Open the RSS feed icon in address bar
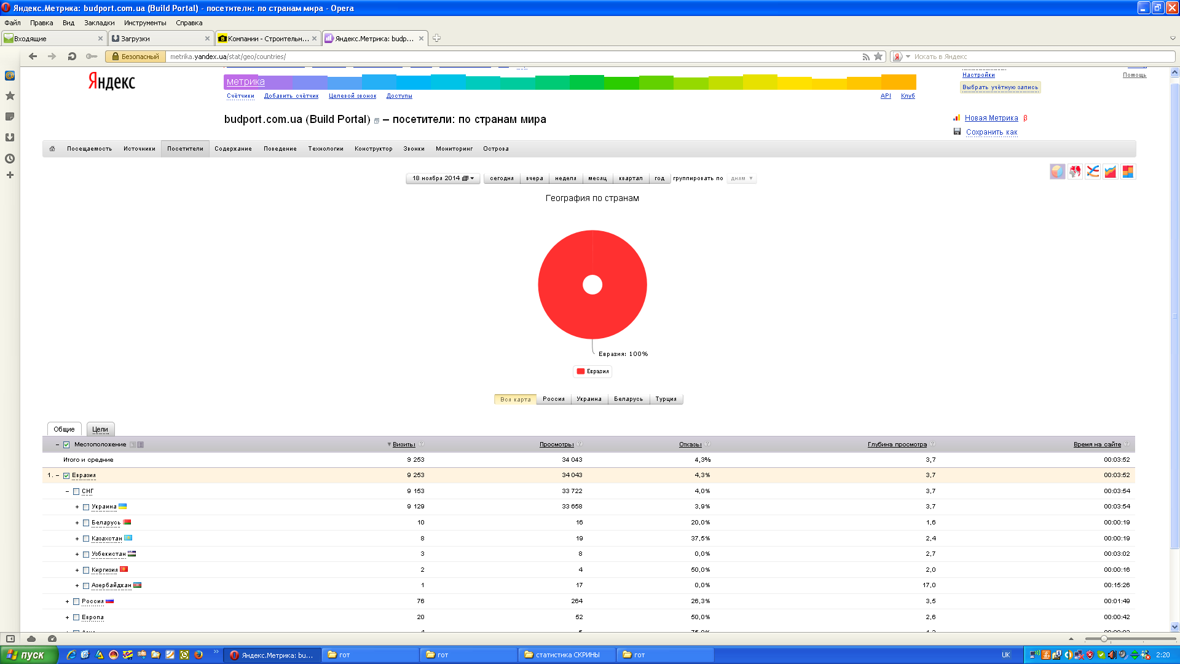 [866, 57]
